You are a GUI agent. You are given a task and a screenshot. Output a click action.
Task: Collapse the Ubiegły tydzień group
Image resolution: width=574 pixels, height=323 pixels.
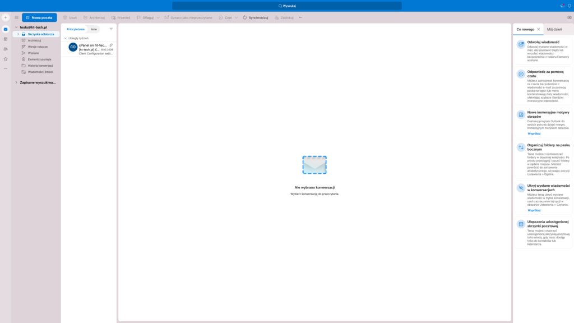66,38
